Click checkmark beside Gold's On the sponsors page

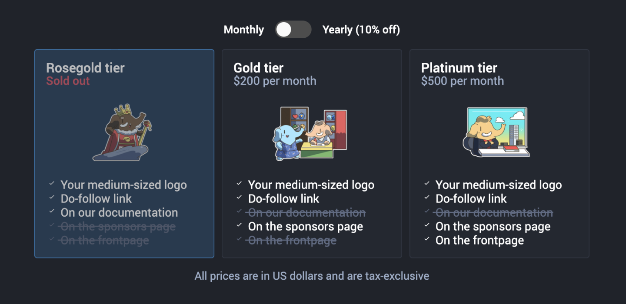[x=239, y=225]
